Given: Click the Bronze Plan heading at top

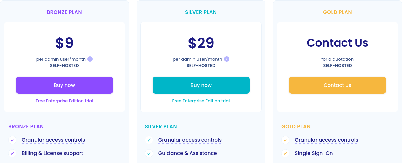Looking at the screenshot, I should (64, 12).
